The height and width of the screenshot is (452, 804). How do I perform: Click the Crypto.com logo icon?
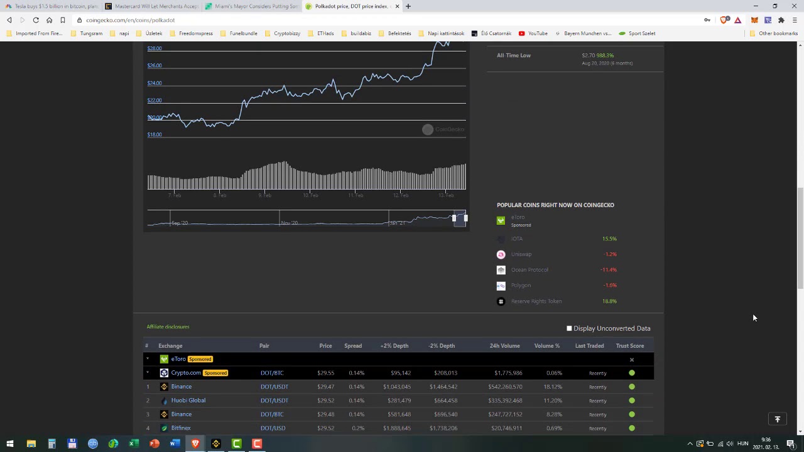click(x=164, y=373)
